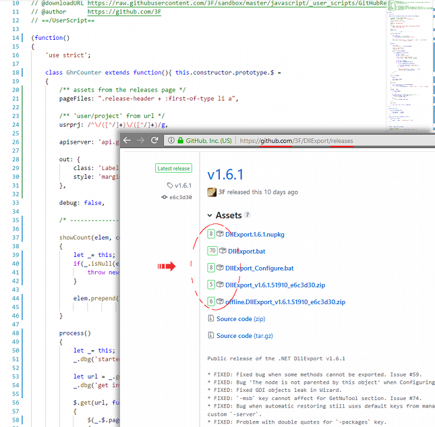Download DllExport.1.6.1.nupkg
This screenshot has width=435, height=427.
tap(255, 235)
